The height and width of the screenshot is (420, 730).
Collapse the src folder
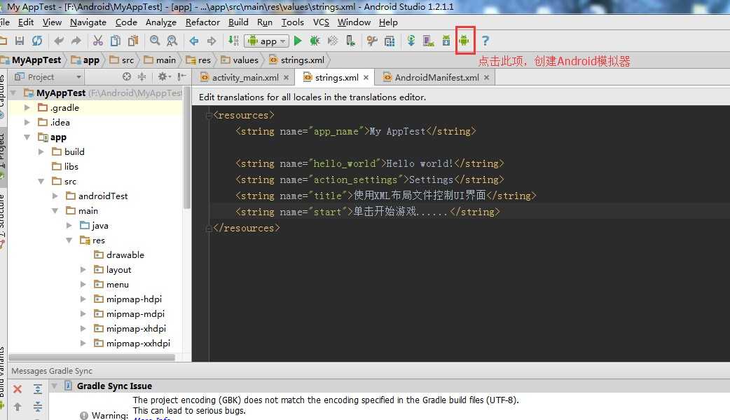[41, 182]
